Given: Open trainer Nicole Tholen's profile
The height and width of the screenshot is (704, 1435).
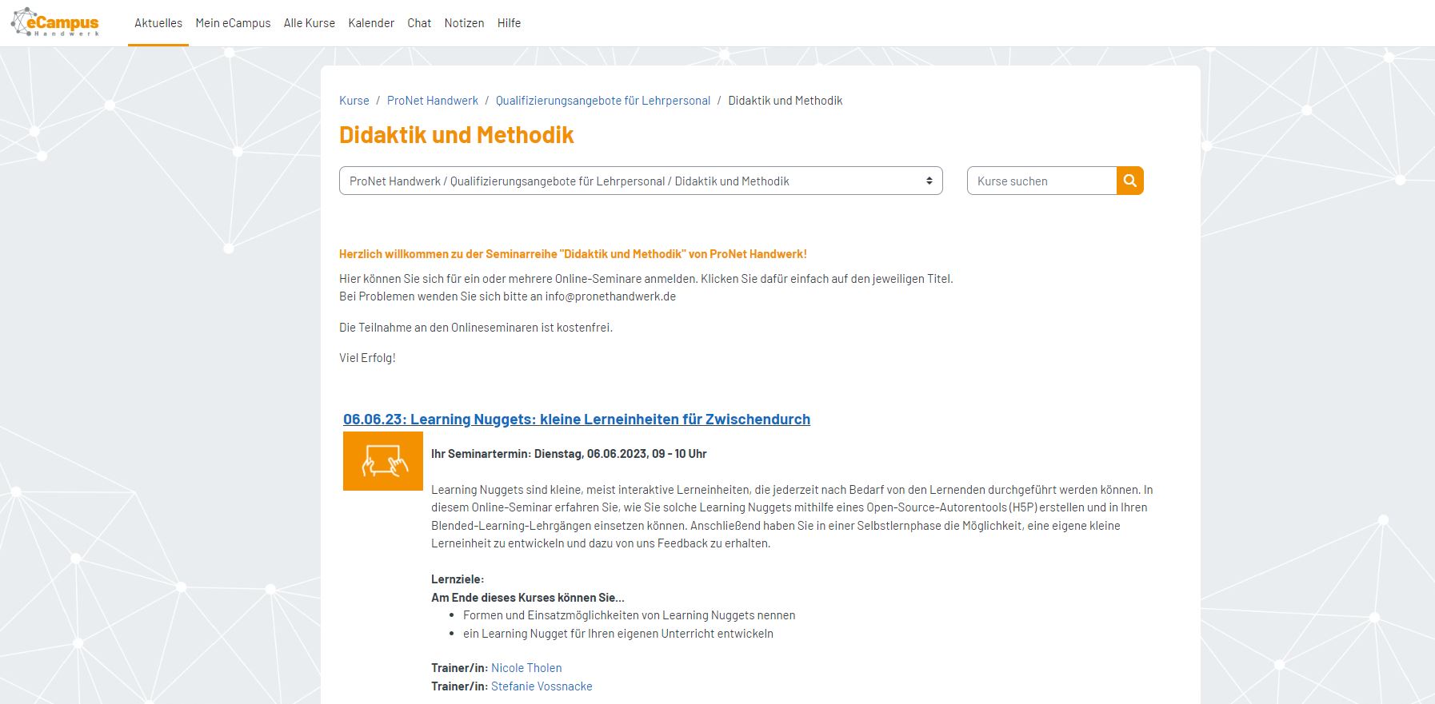Looking at the screenshot, I should pos(526,668).
